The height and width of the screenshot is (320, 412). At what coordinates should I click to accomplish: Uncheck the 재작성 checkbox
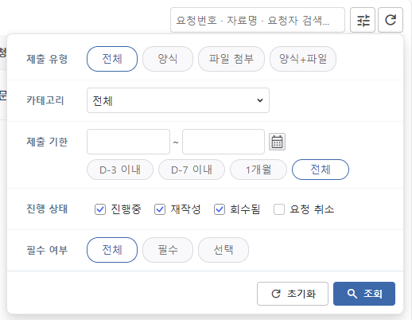point(160,209)
